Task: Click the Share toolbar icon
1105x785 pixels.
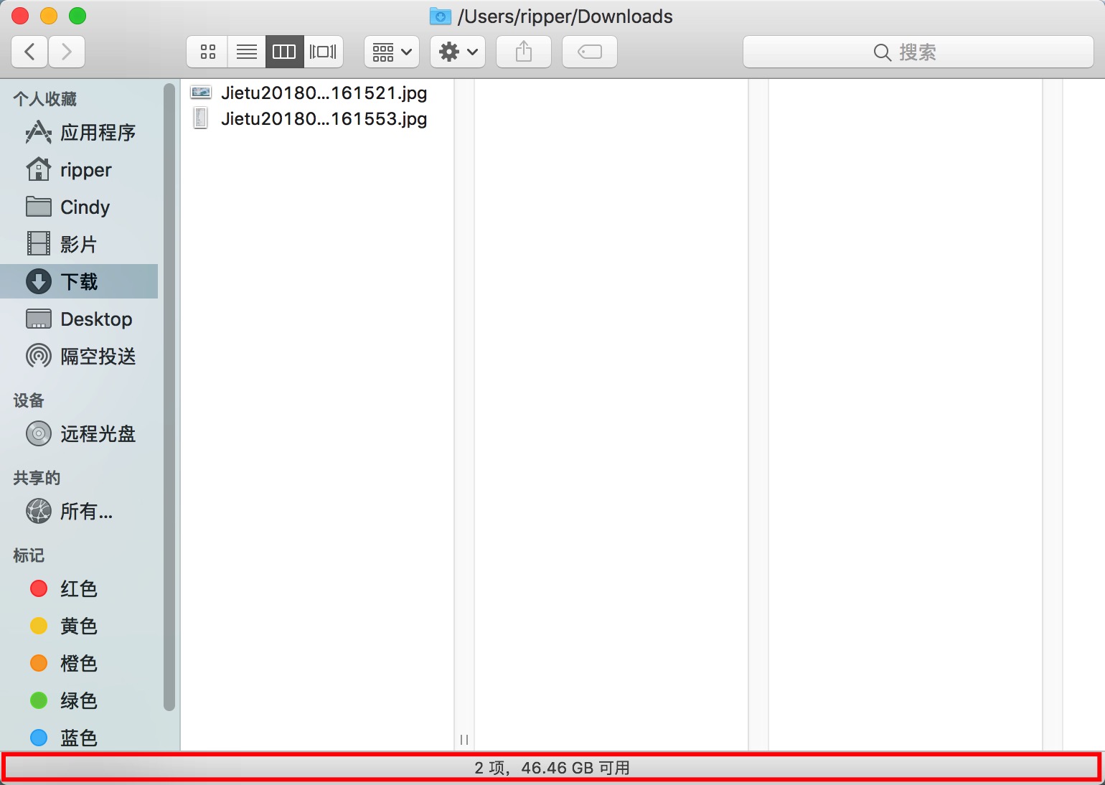Action: pyautogui.click(x=524, y=52)
